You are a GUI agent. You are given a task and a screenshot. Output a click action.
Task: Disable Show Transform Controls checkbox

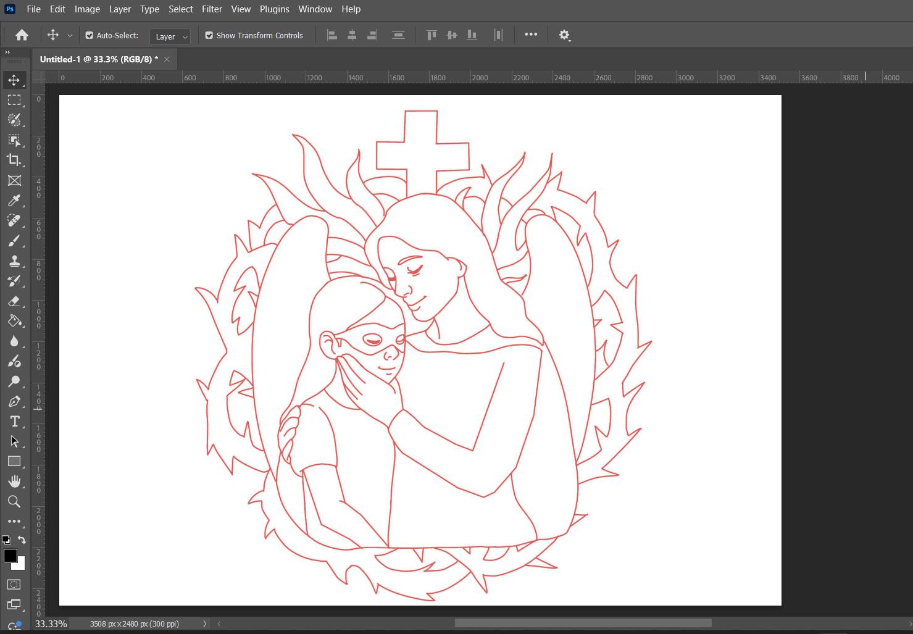click(209, 36)
